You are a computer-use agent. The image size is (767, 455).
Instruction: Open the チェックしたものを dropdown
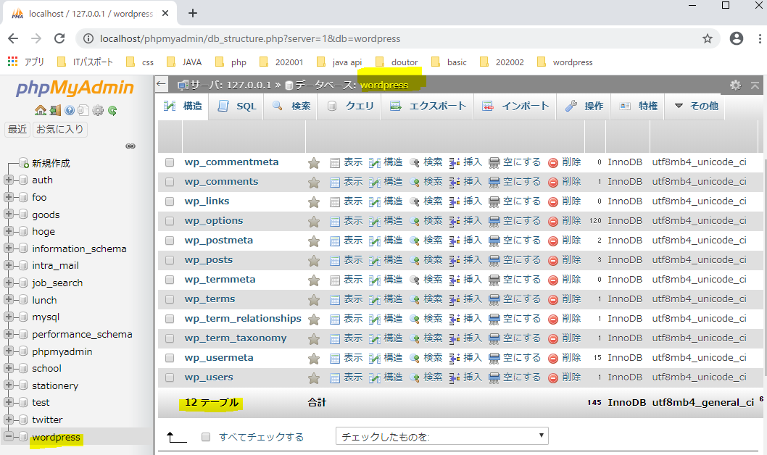pos(441,436)
